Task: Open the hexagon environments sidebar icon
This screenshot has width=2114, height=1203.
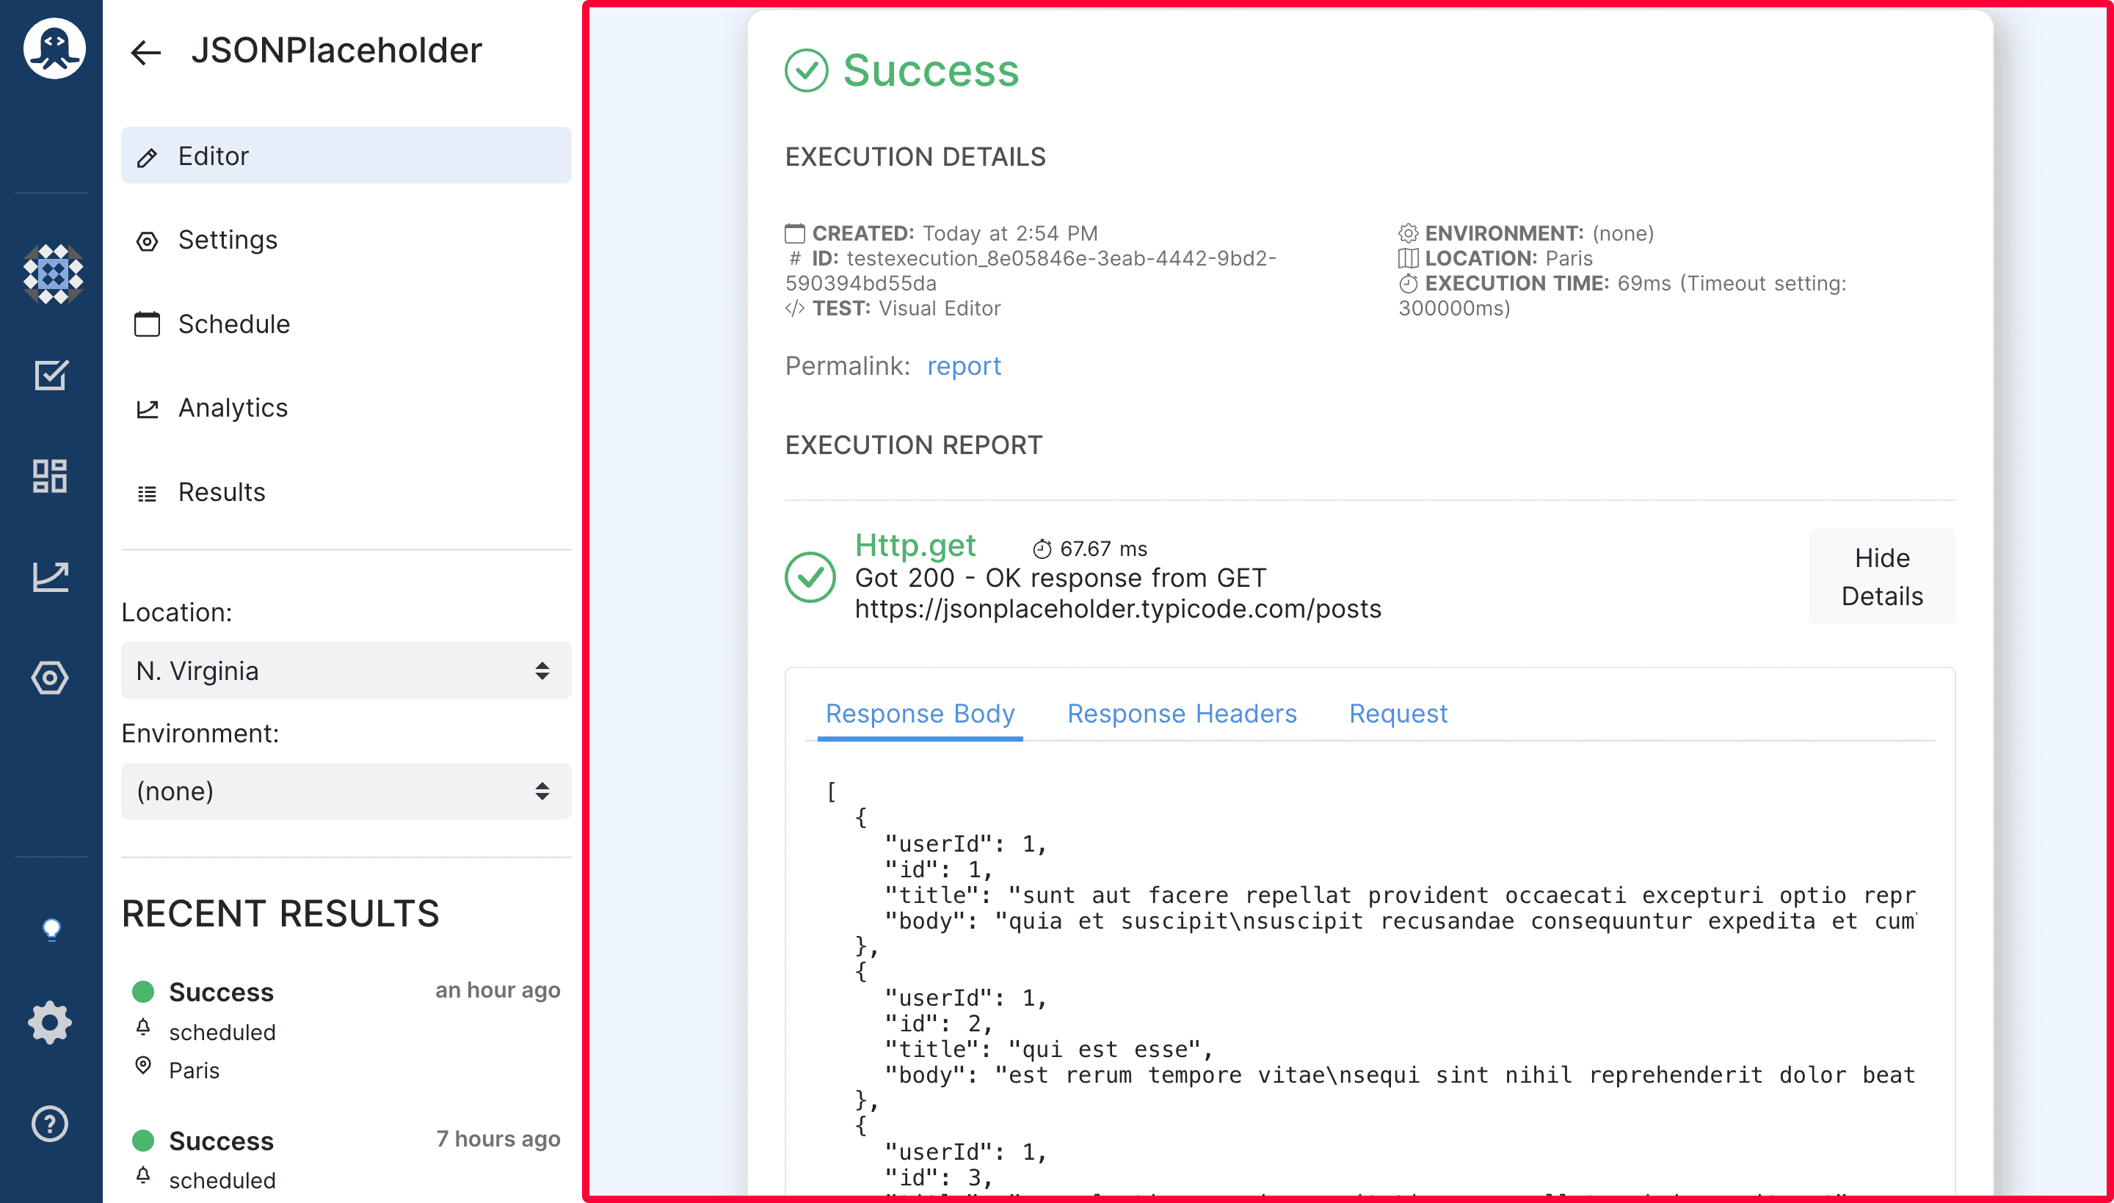Action: coord(51,678)
